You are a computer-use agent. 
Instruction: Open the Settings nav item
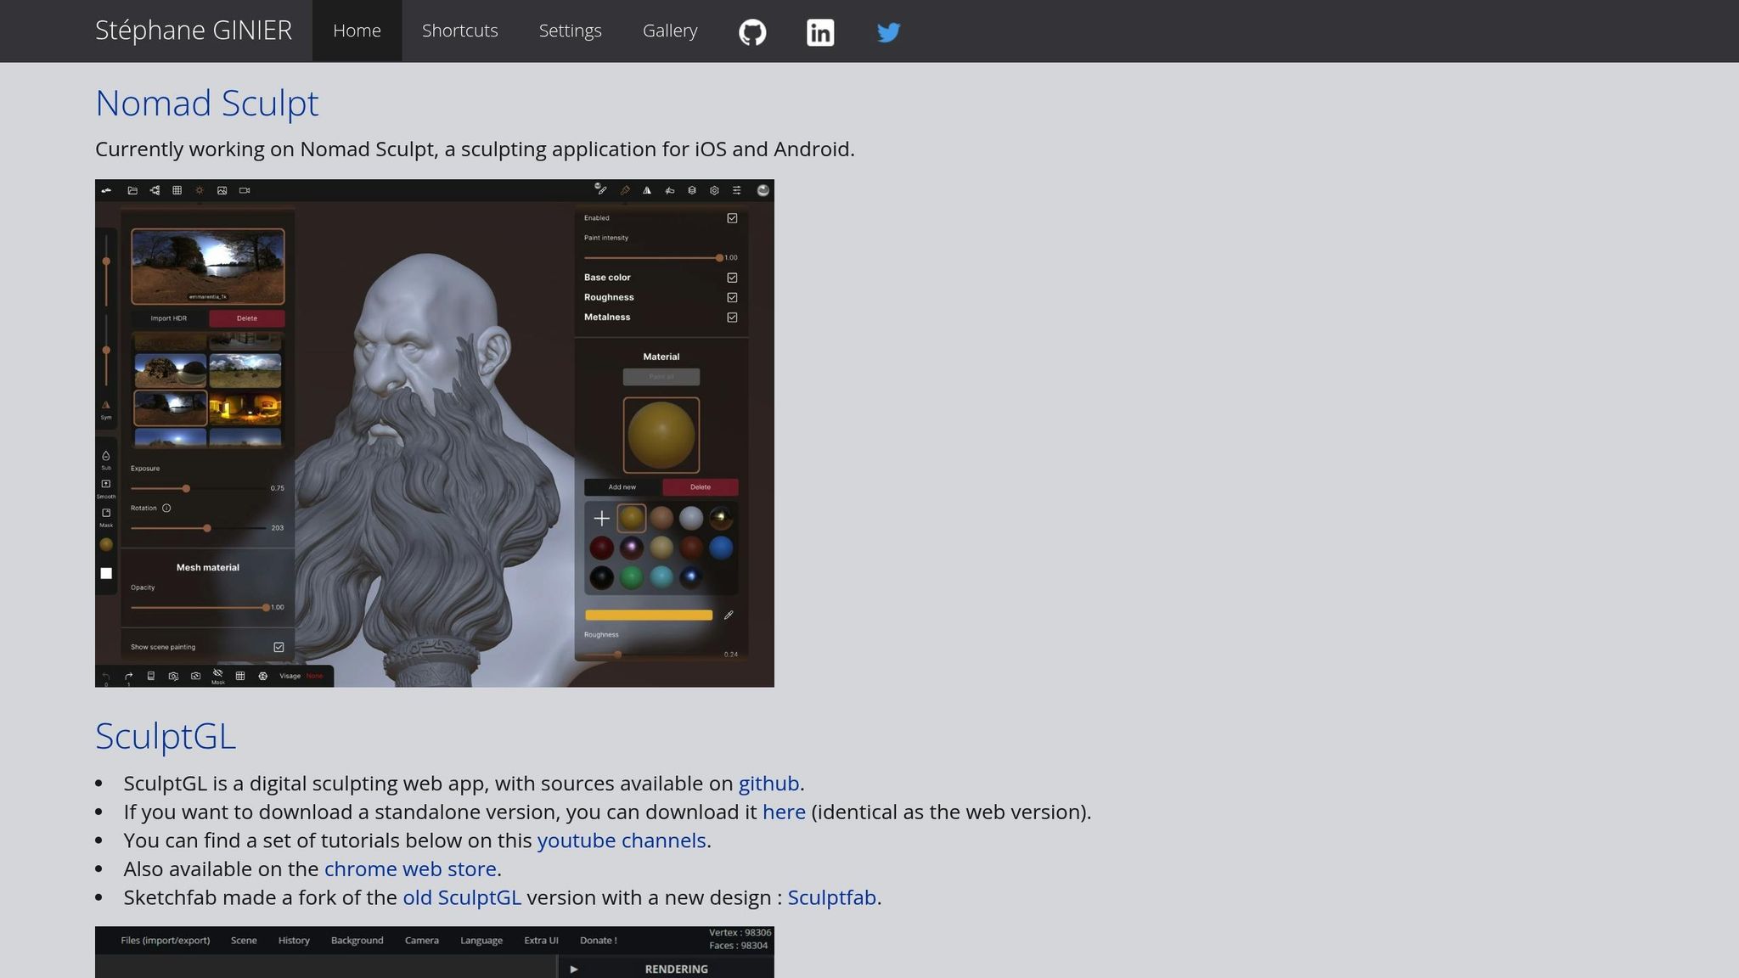(570, 31)
